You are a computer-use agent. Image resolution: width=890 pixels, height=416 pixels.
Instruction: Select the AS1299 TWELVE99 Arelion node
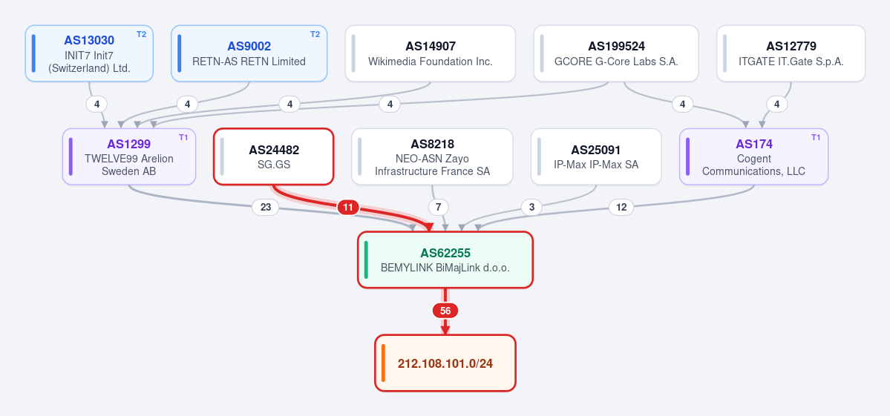129,156
